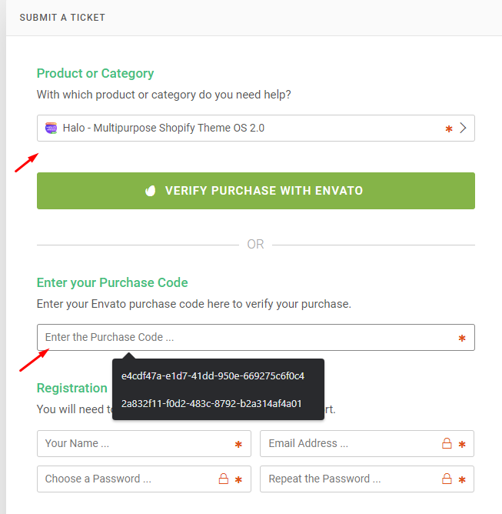Viewport: 502px width, 514px height.
Task: Click the red asterisk in Email Address field
Action: tap(462, 445)
